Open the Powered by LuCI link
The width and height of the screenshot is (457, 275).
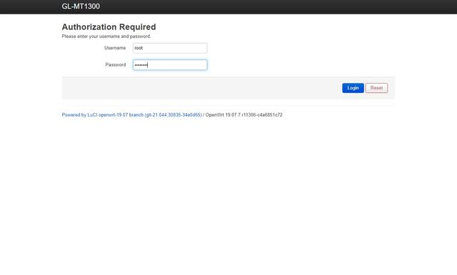[131, 115]
